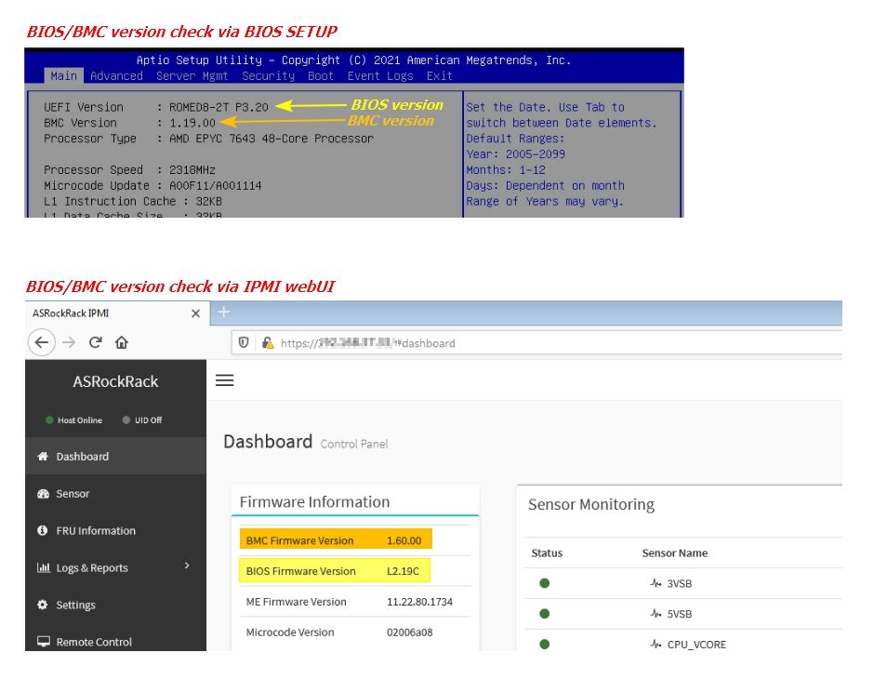Close the ASRockRack IPMI browser tab

point(195,313)
